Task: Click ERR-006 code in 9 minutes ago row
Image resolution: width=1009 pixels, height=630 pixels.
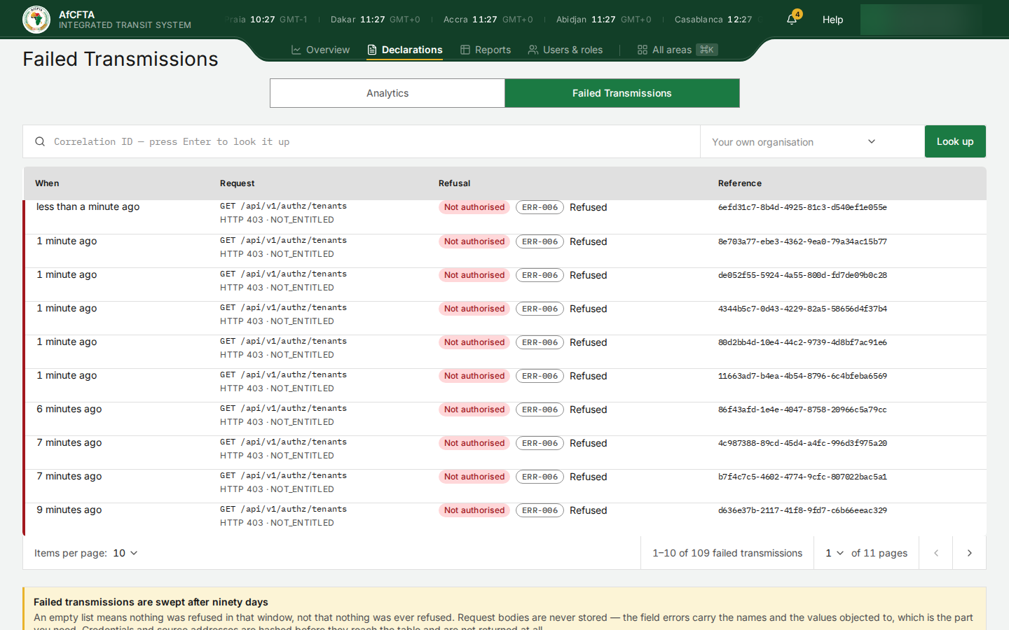Action: (x=540, y=510)
